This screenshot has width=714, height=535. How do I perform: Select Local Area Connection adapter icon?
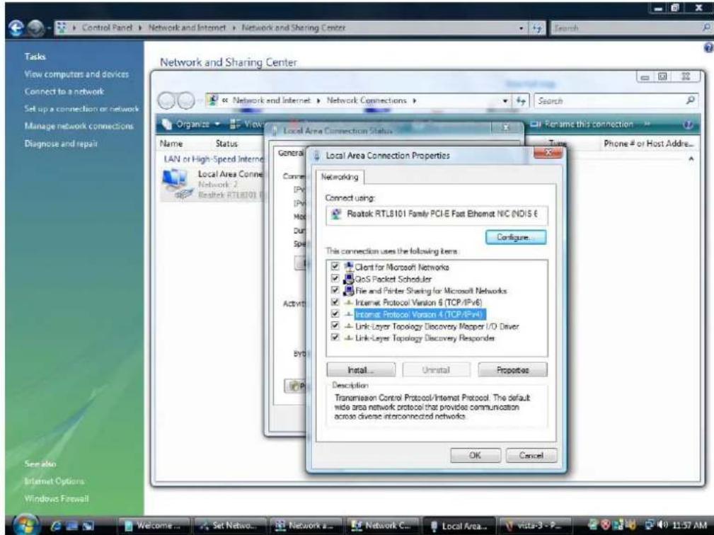tap(178, 184)
